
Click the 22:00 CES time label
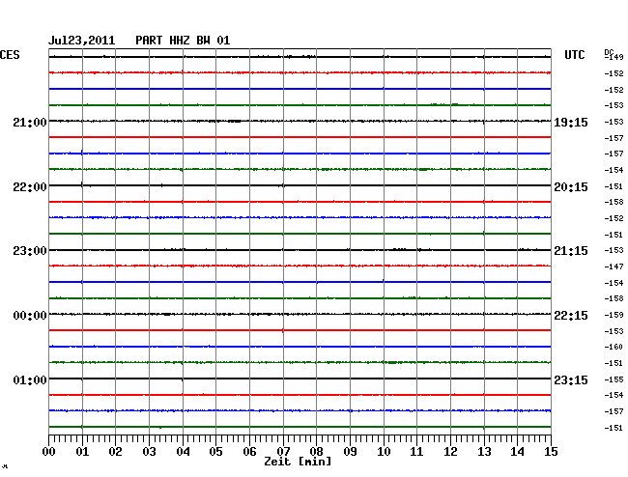(x=30, y=186)
